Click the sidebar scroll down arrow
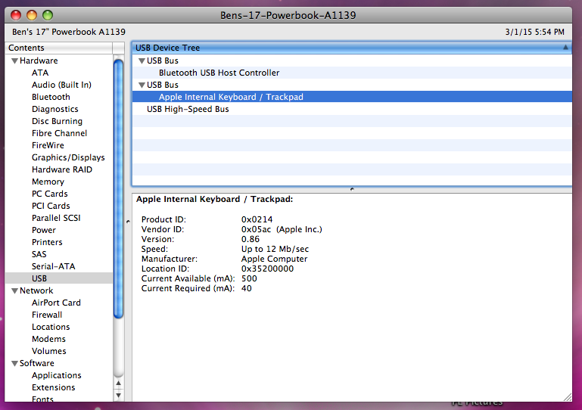Viewport: 582px width, 410px height. click(x=118, y=395)
